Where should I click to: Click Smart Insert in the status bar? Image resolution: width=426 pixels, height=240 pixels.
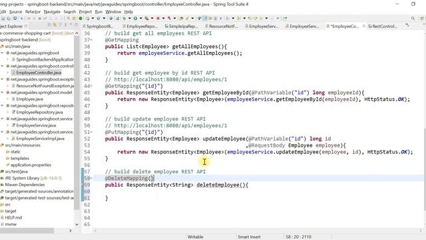pos(249,237)
